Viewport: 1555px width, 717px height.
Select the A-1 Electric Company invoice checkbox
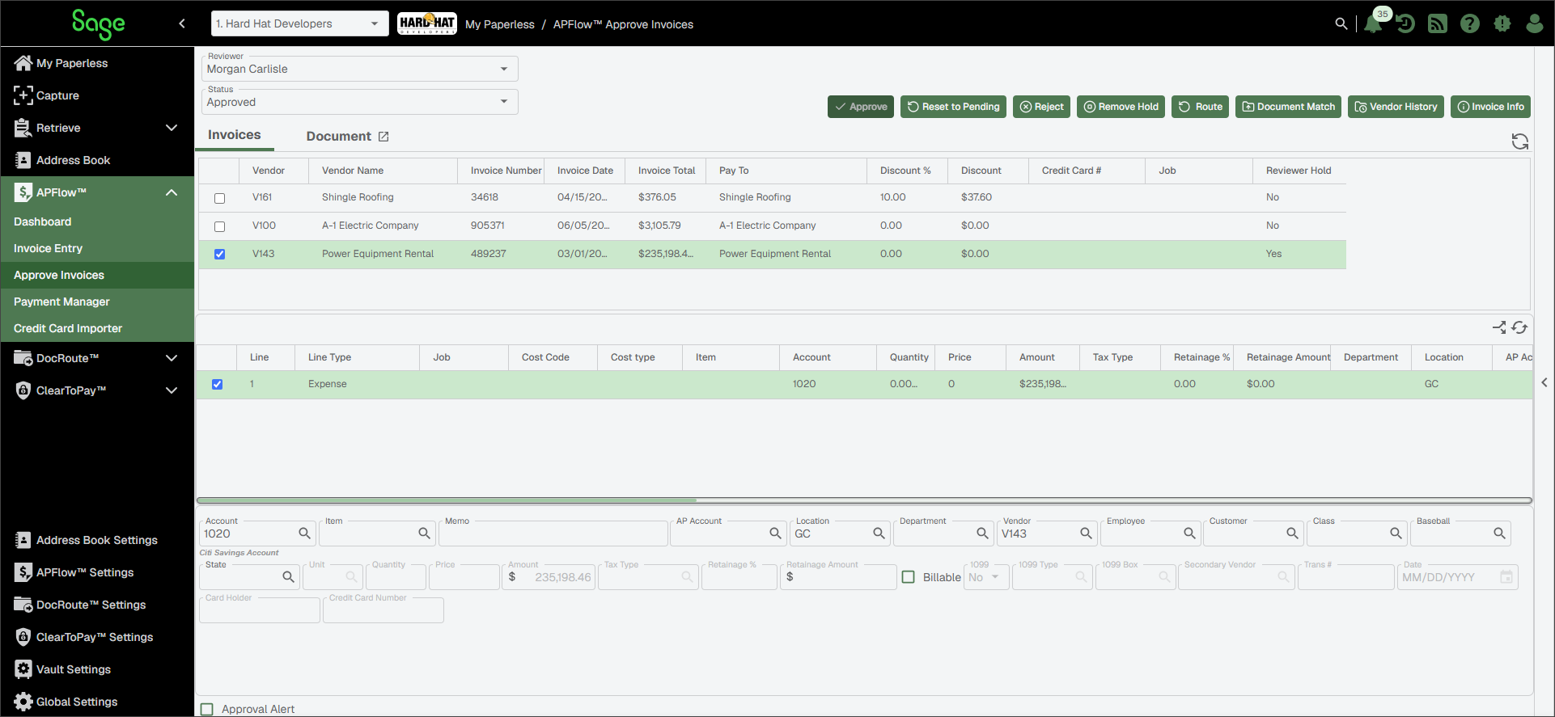[219, 226]
